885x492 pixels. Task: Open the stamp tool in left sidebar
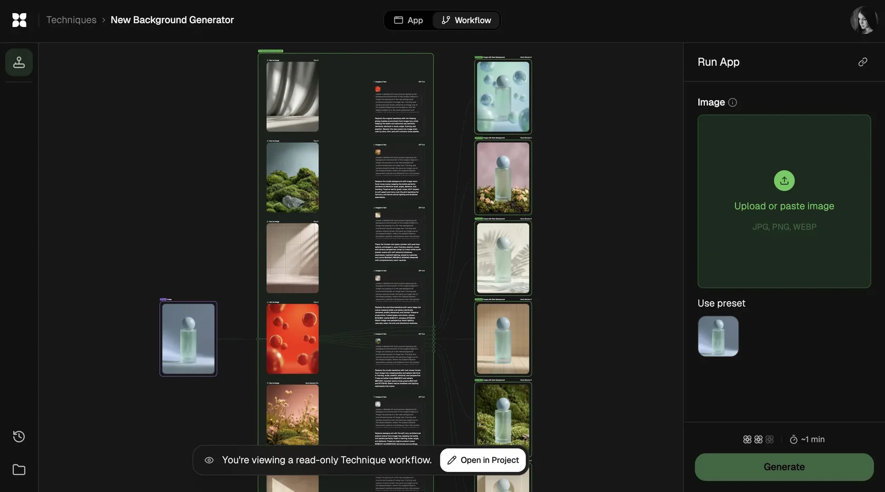point(19,62)
